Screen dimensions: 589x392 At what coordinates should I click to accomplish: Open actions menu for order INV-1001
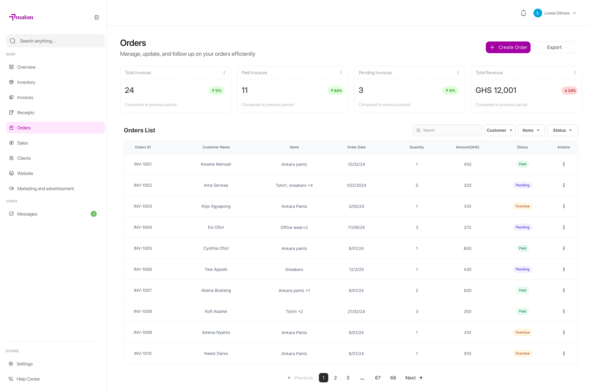tap(564, 164)
